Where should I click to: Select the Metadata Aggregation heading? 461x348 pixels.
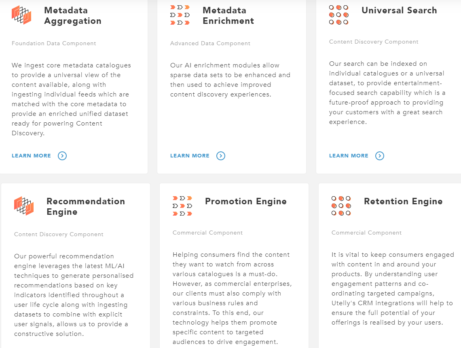[x=73, y=16]
